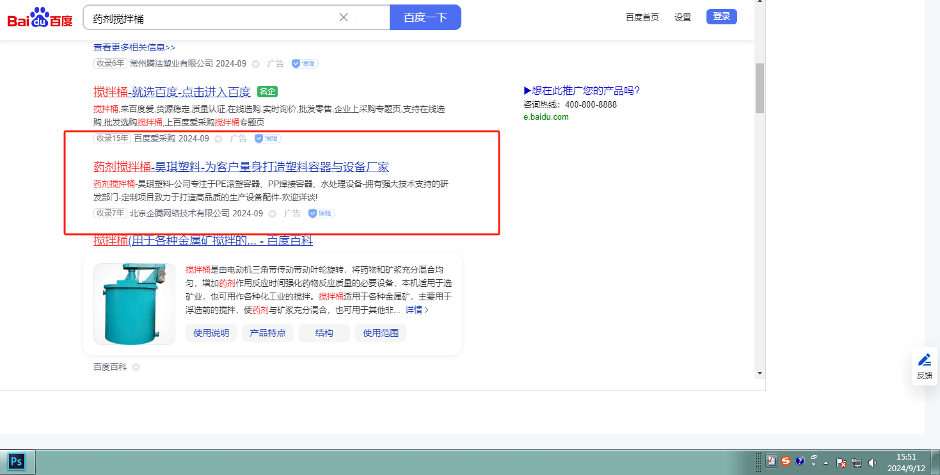Click the blue help question-mark tray icon

tap(799, 461)
